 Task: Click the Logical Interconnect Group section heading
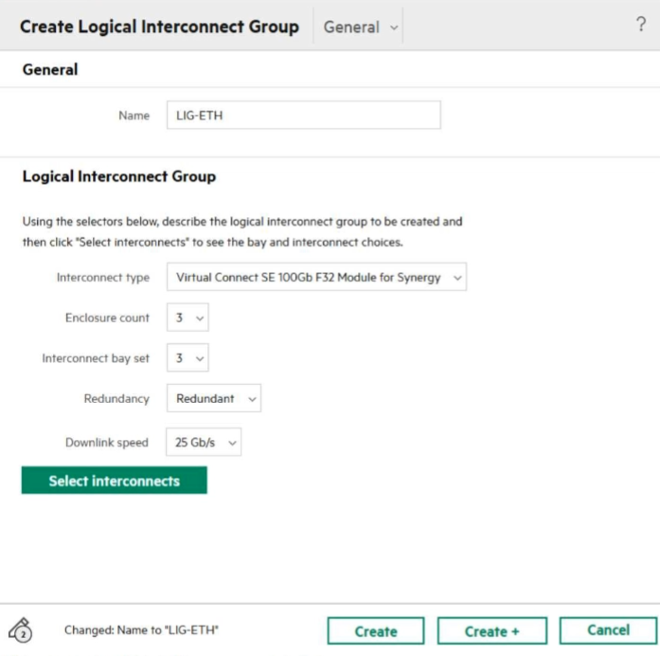[x=119, y=177]
